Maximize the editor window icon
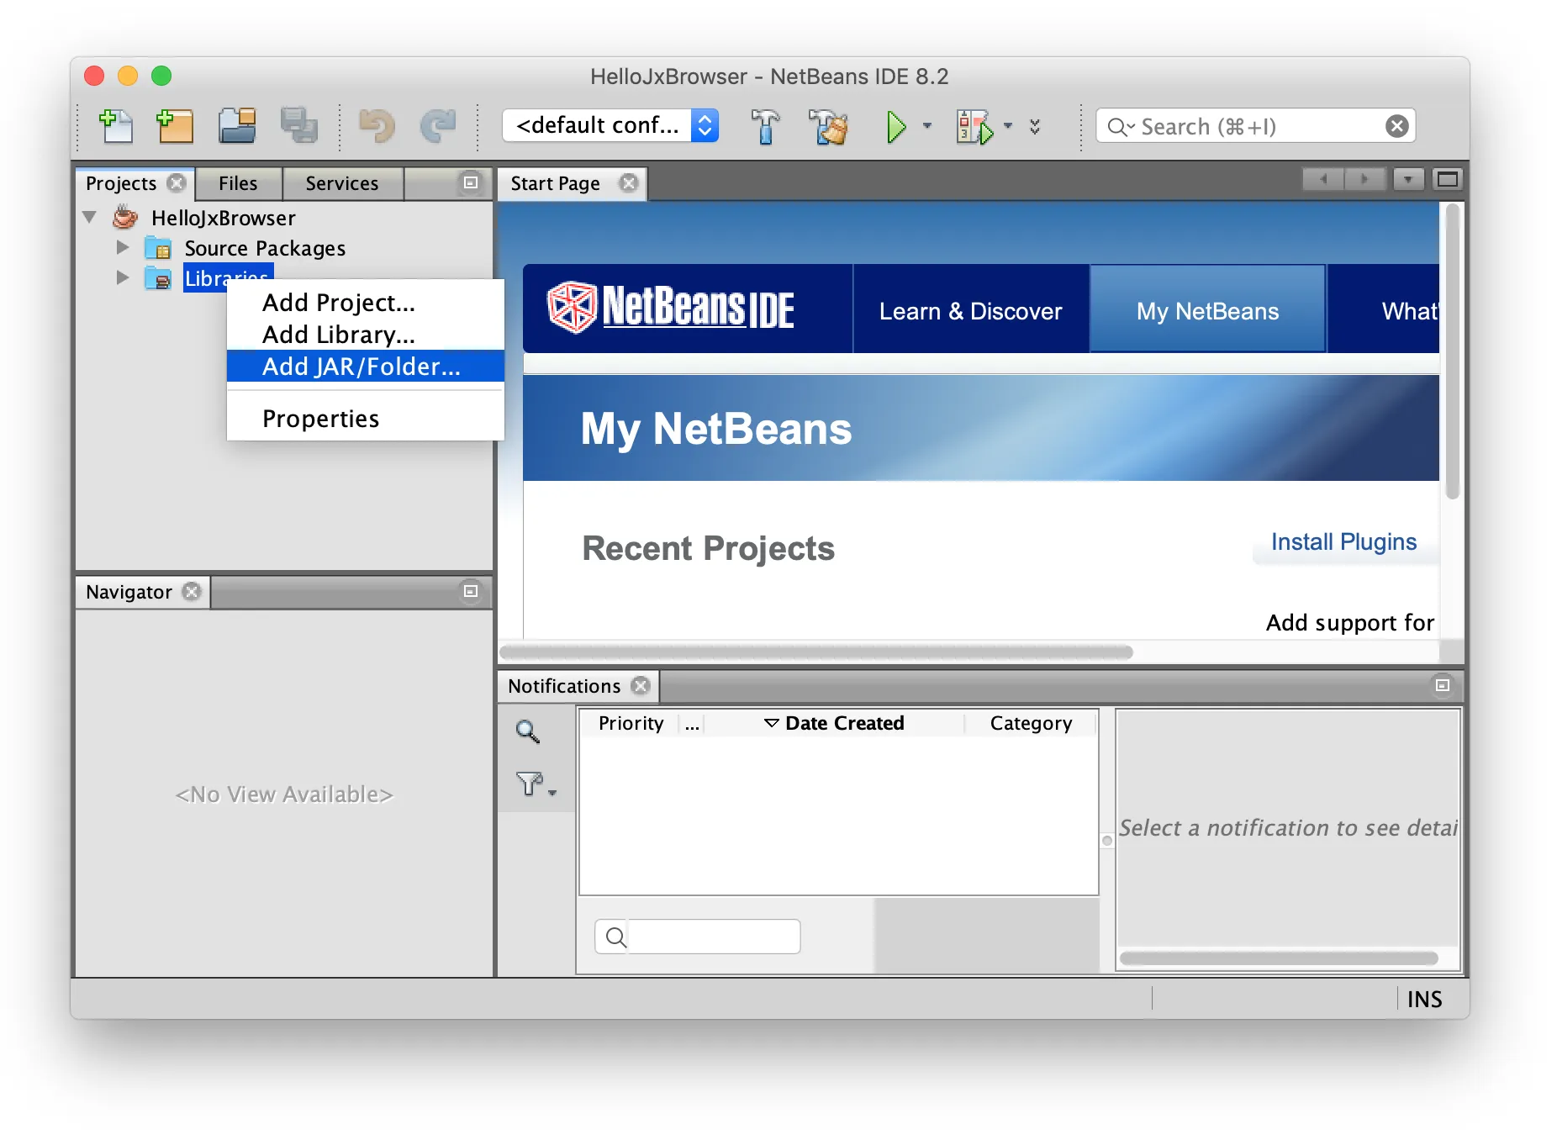Screen dimensions: 1557x1140 tap(1448, 179)
